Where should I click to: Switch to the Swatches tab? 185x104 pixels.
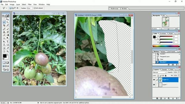(163, 34)
